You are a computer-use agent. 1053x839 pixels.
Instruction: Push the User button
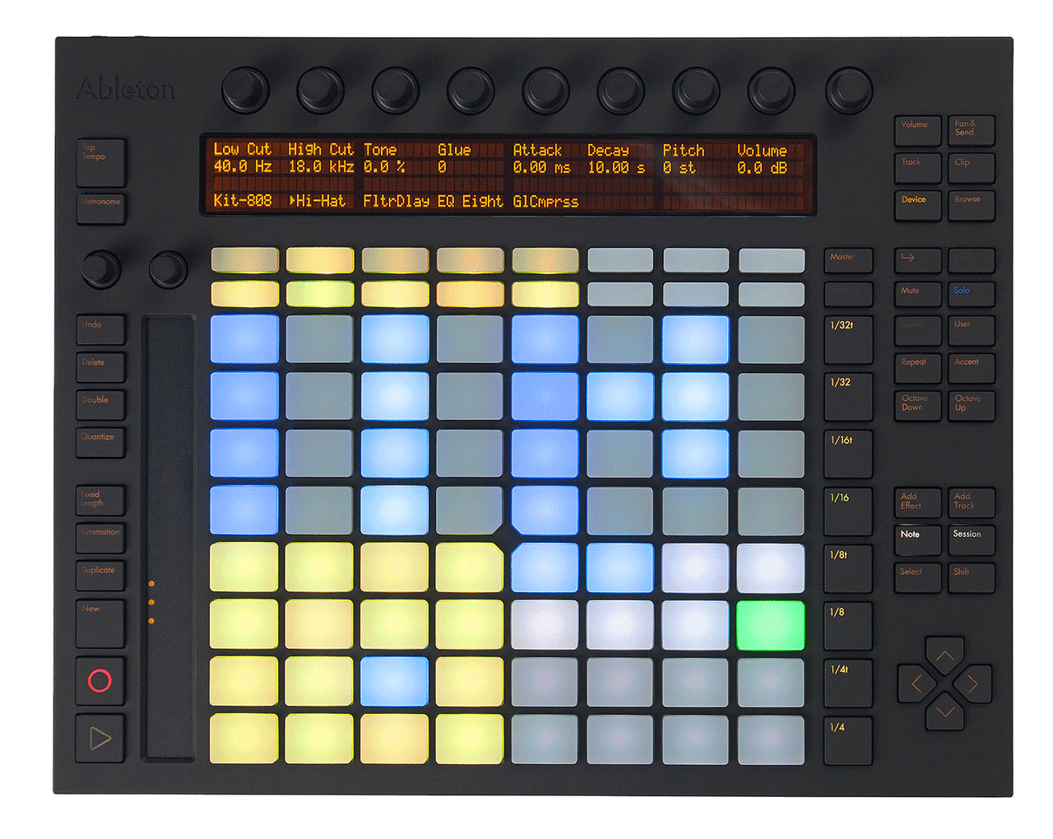pos(971,330)
